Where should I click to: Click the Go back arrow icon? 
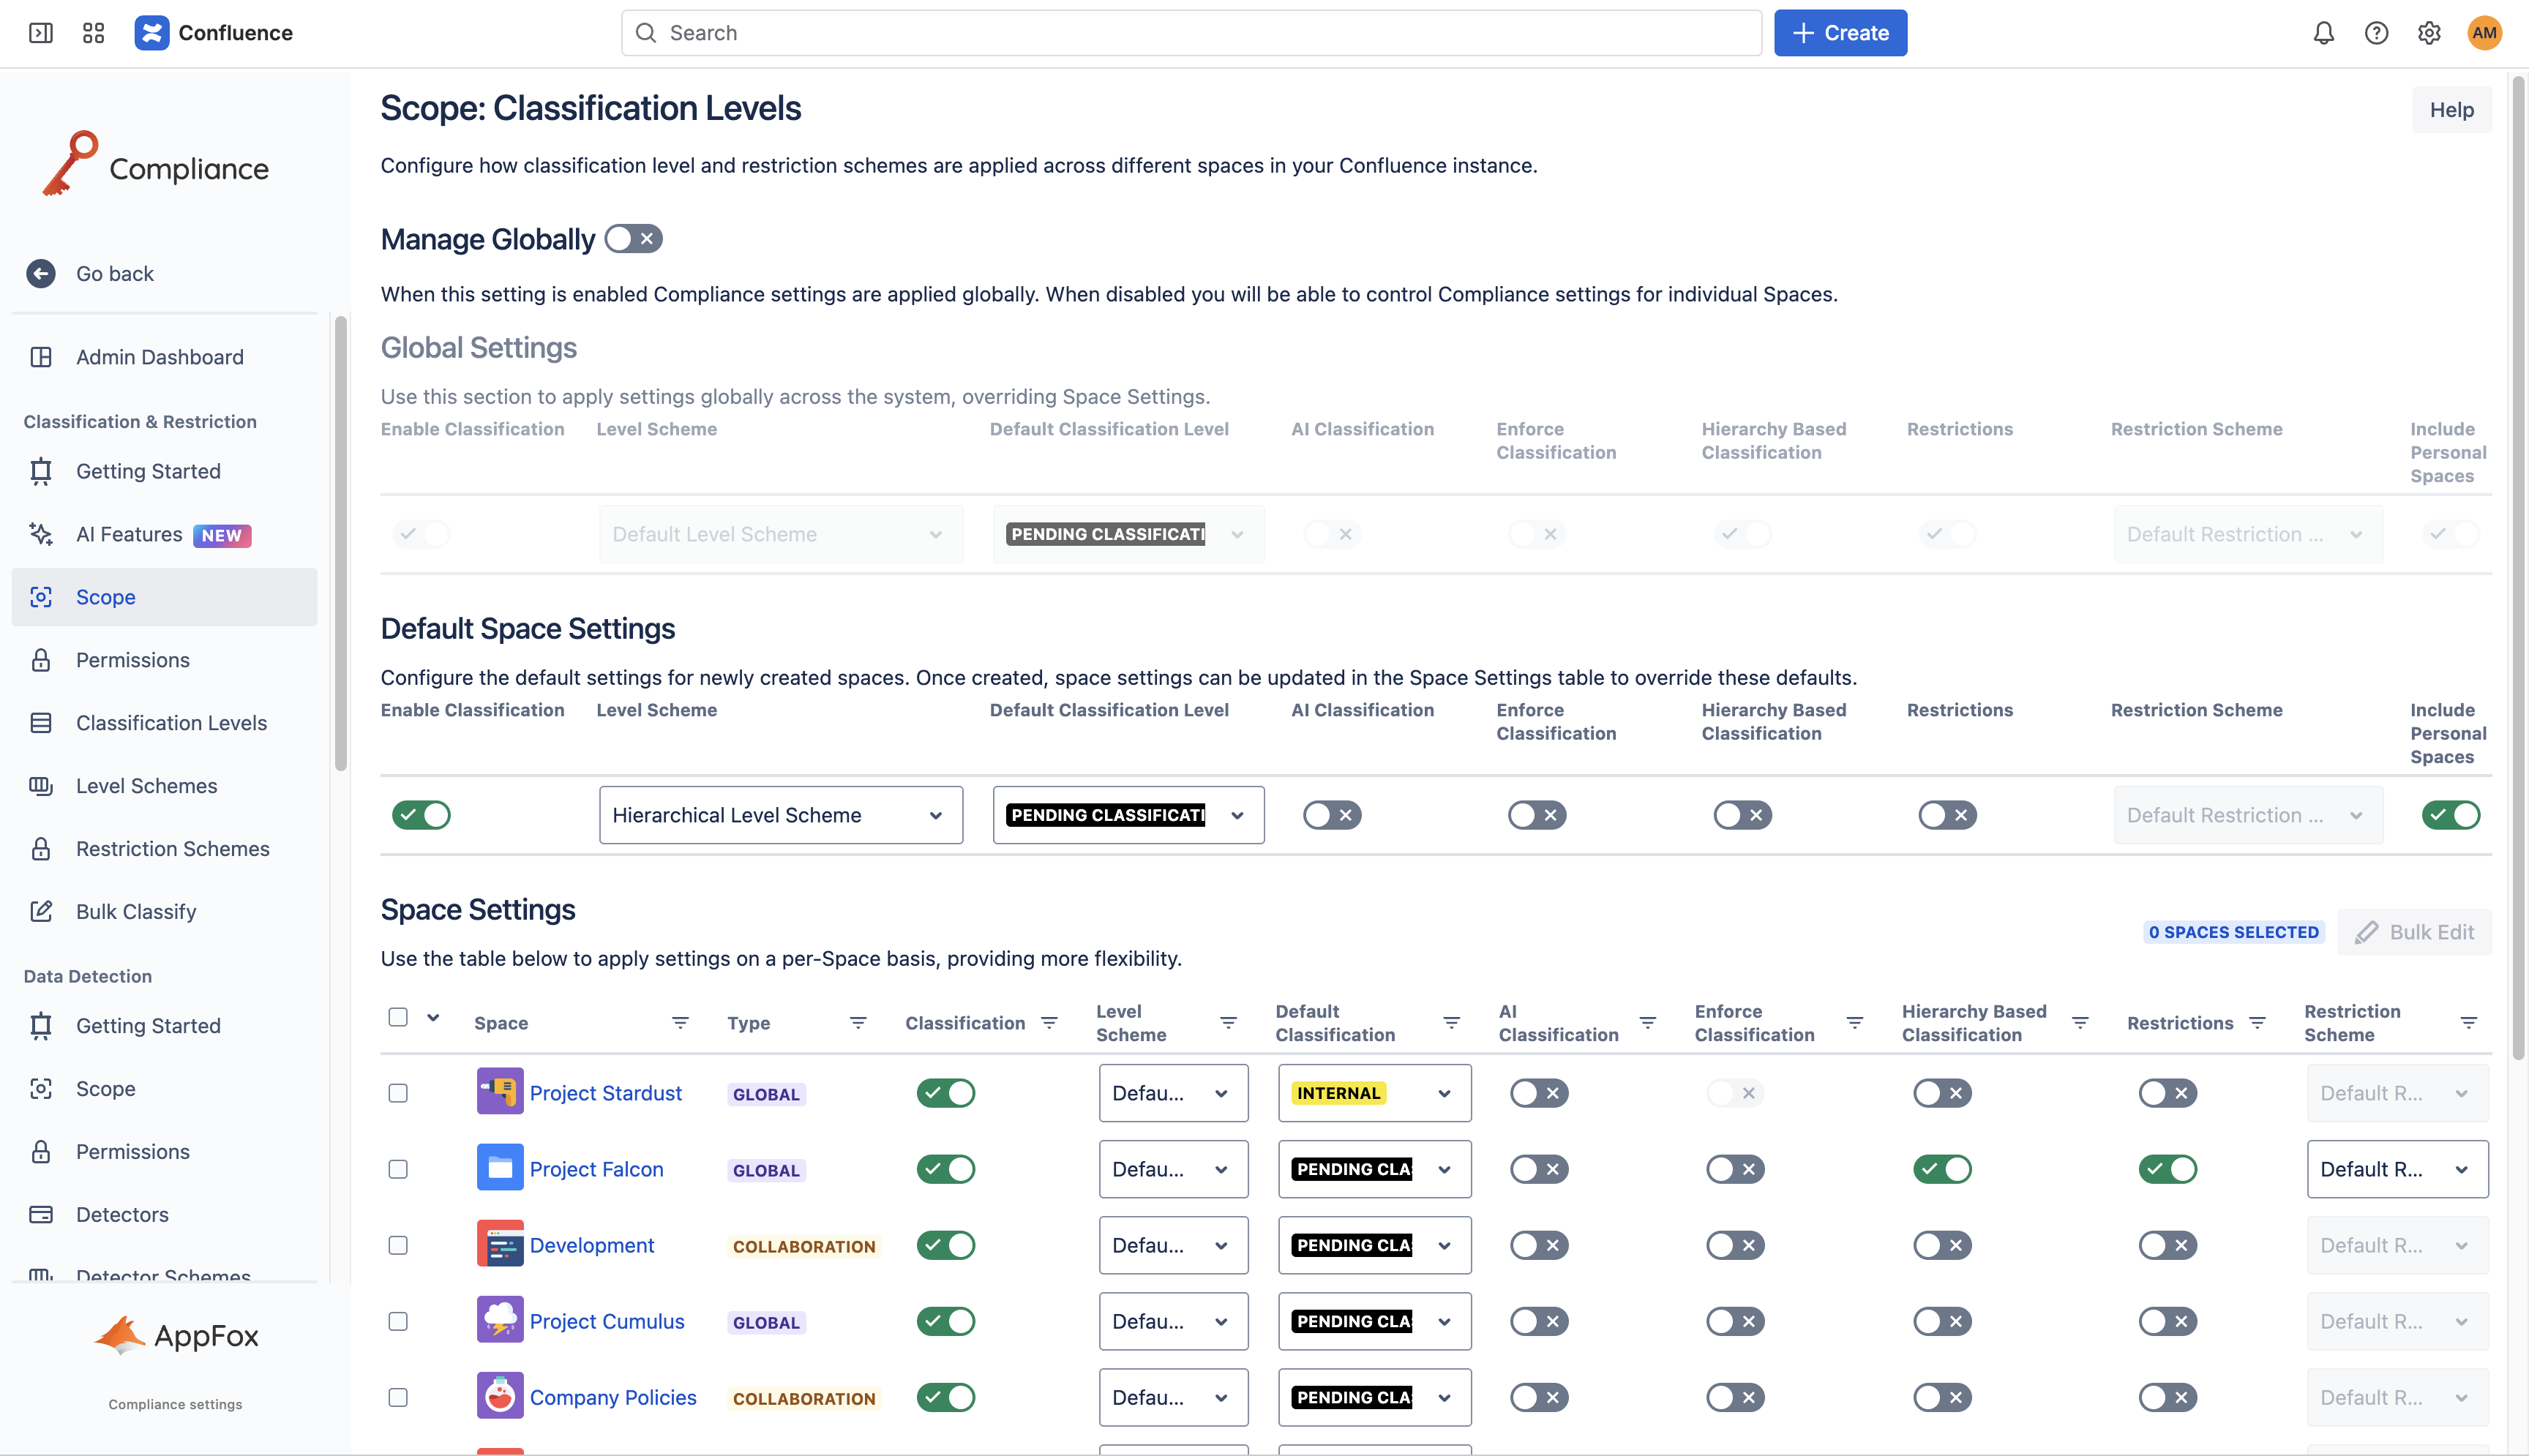coord(41,273)
